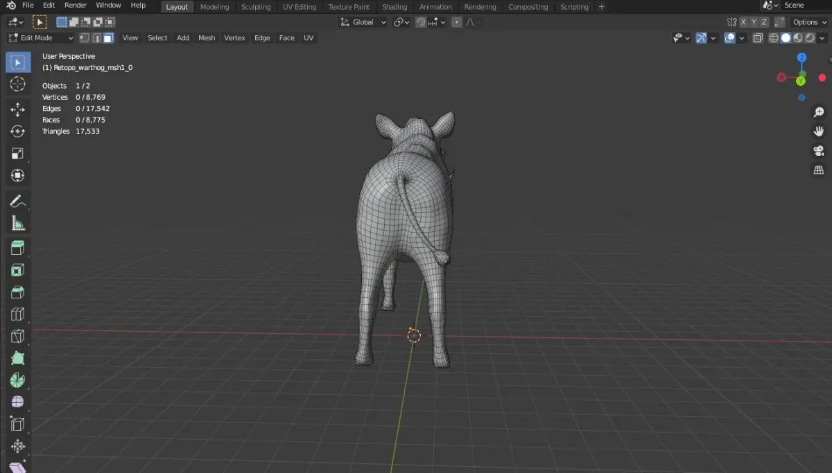Switch to the UV Editing workspace tab
The image size is (832, 473).
300,7
